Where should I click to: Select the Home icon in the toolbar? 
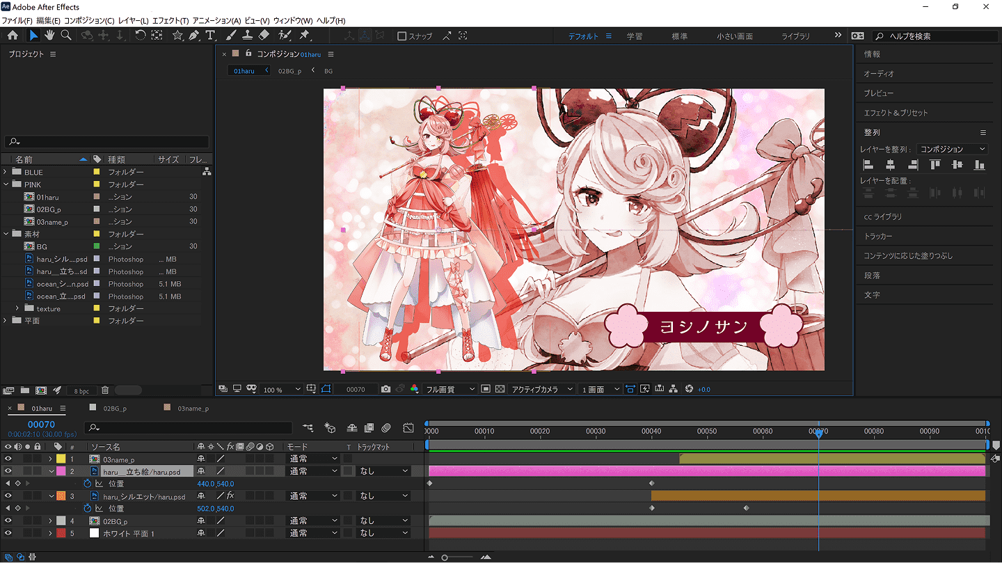(13, 35)
